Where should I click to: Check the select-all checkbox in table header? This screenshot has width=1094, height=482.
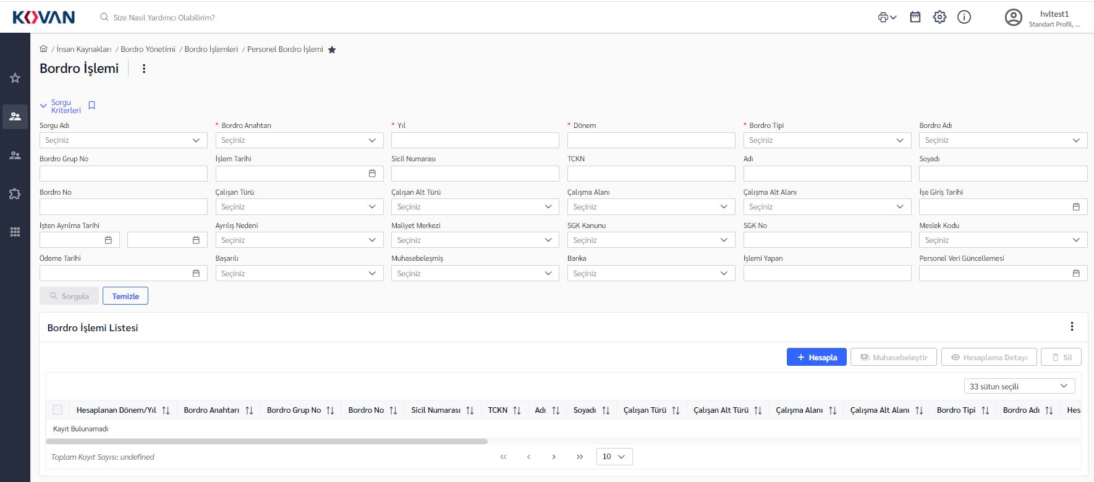pos(57,410)
